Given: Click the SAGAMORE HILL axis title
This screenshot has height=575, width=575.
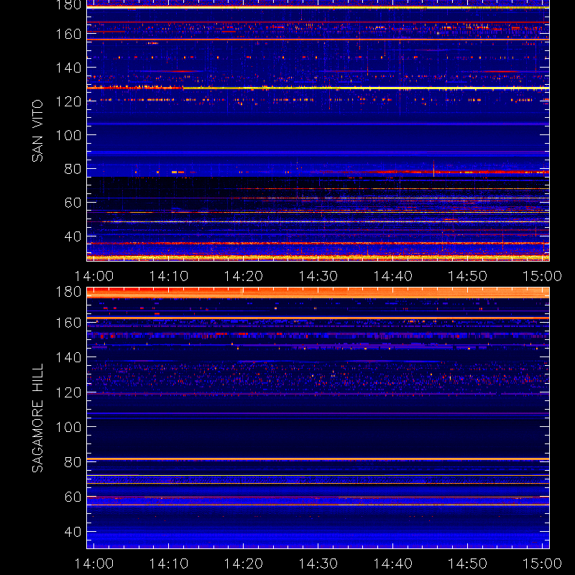Looking at the screenshot, I should pyautogui.click(x=38, y=418).
